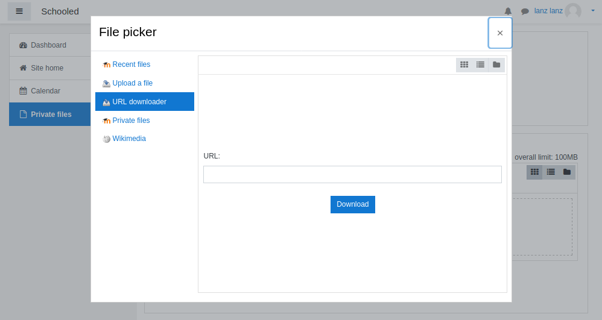The height and width of the screenshot is (320, 602).
Task: Select Upload a file repository
Action: (145, 83)
